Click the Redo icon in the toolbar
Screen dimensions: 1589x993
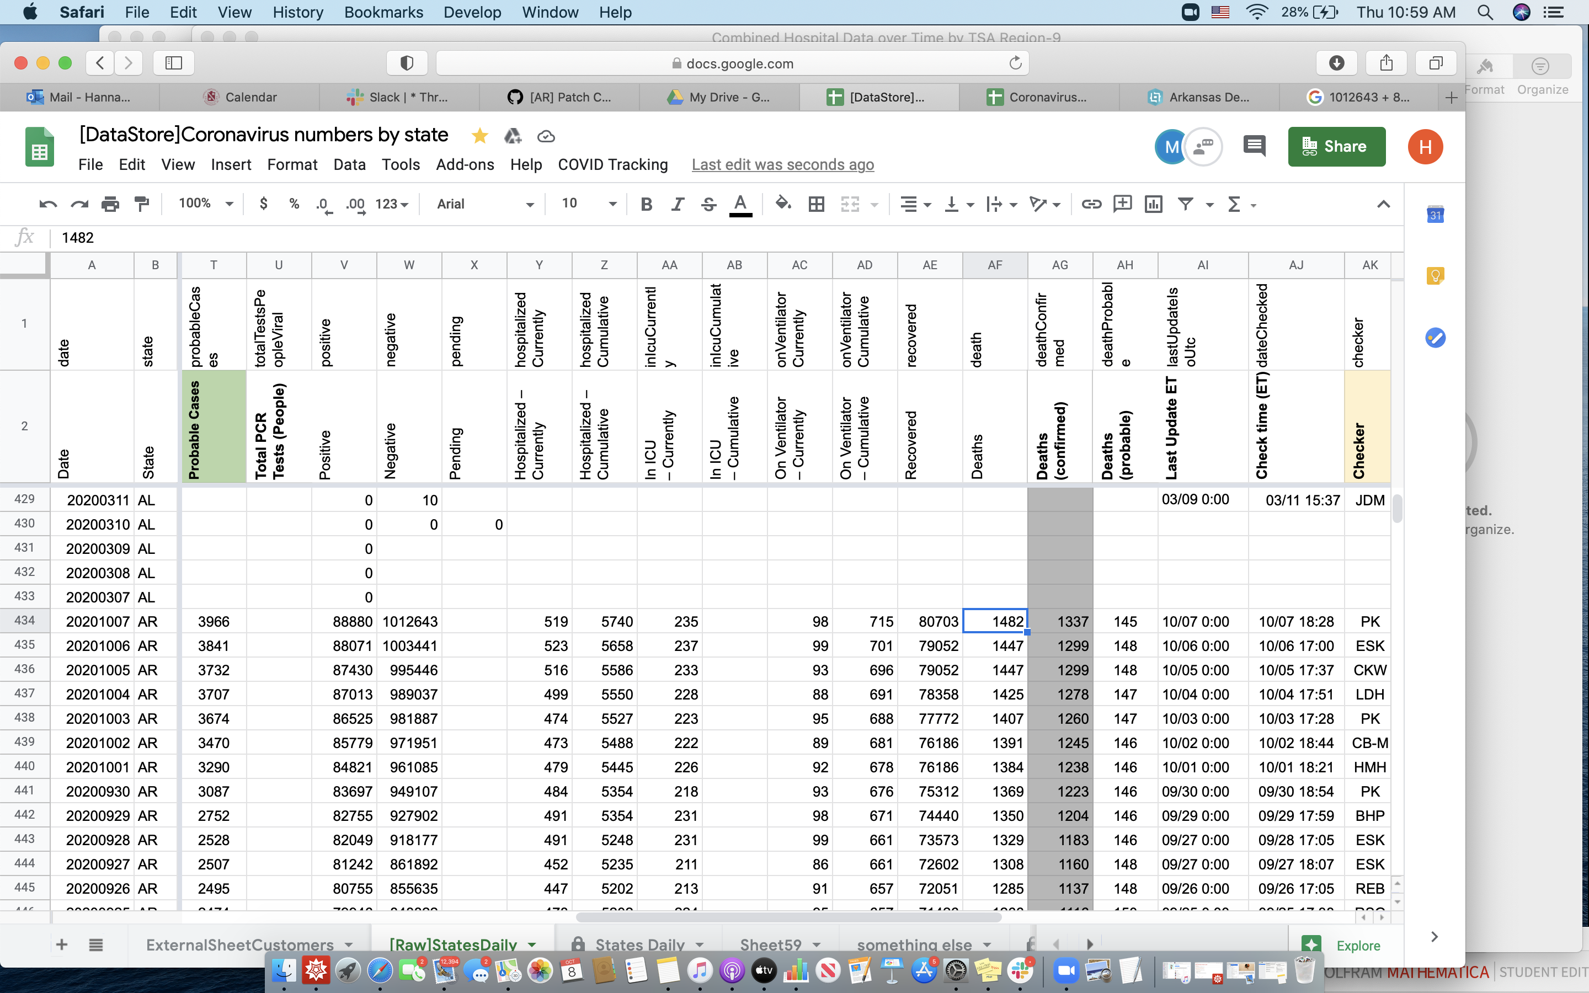tap(79, 204)
